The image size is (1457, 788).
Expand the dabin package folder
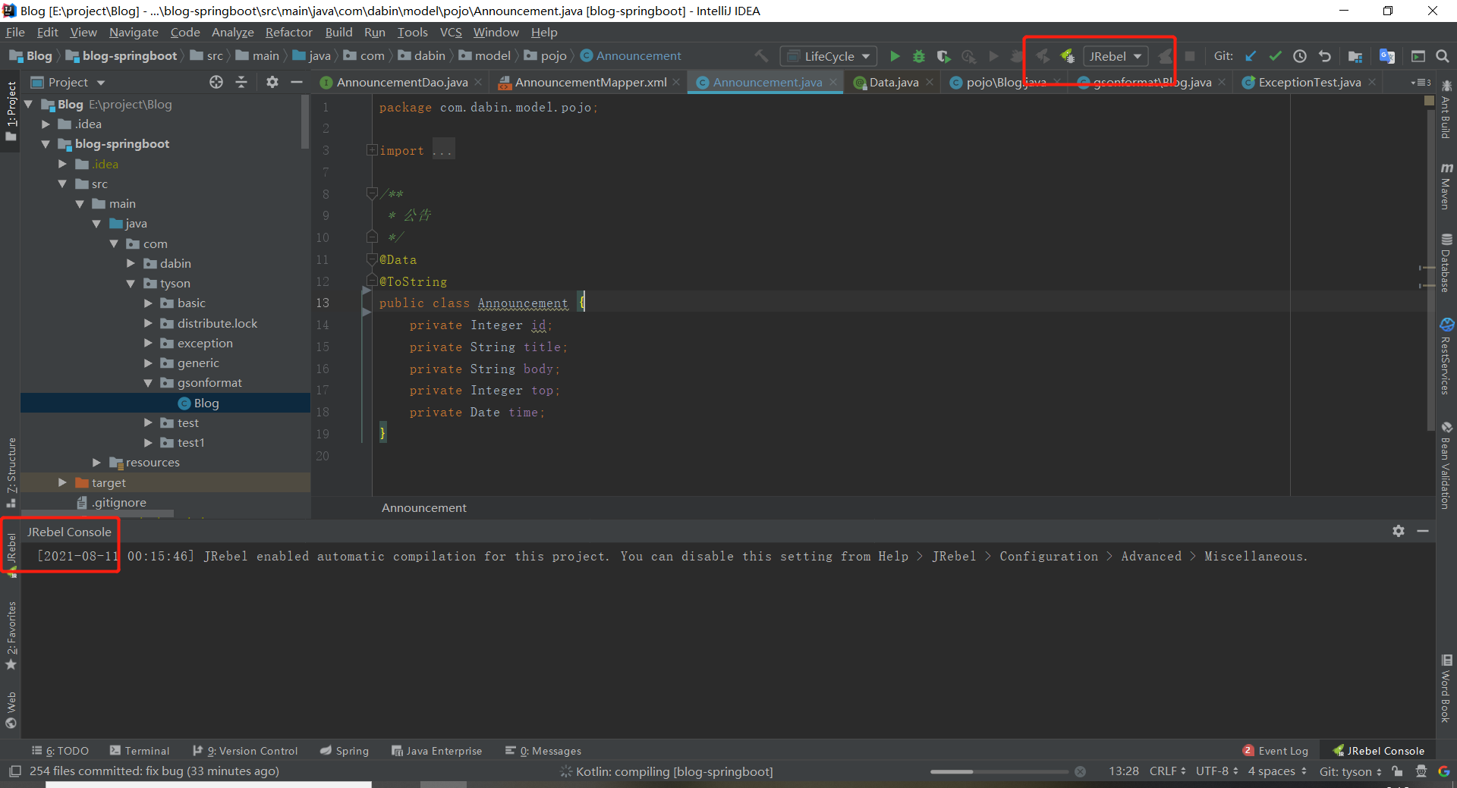131,263
